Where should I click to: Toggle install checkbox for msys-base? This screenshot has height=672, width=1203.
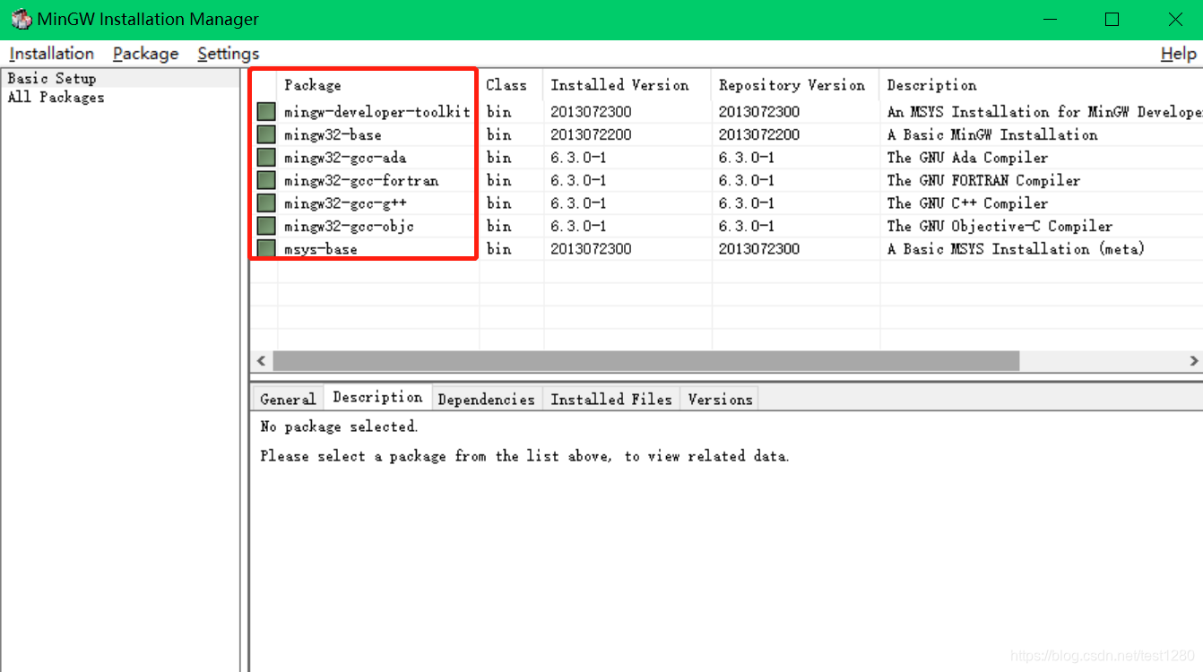pos(266,248)
